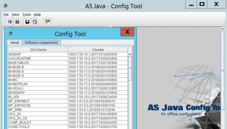Open the View menu
Image resolution: width=227 pixels, height=129 pixels.
(15, 15)
